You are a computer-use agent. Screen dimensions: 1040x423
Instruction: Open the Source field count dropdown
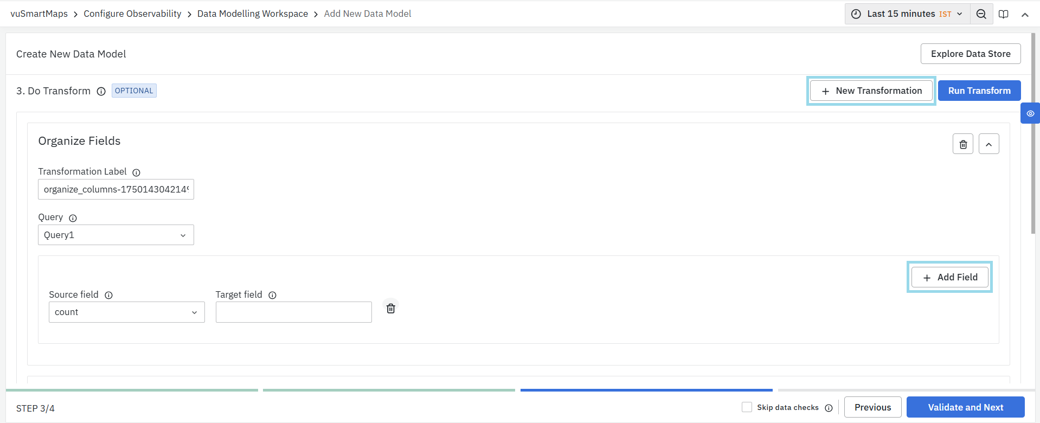pos(127,312)
